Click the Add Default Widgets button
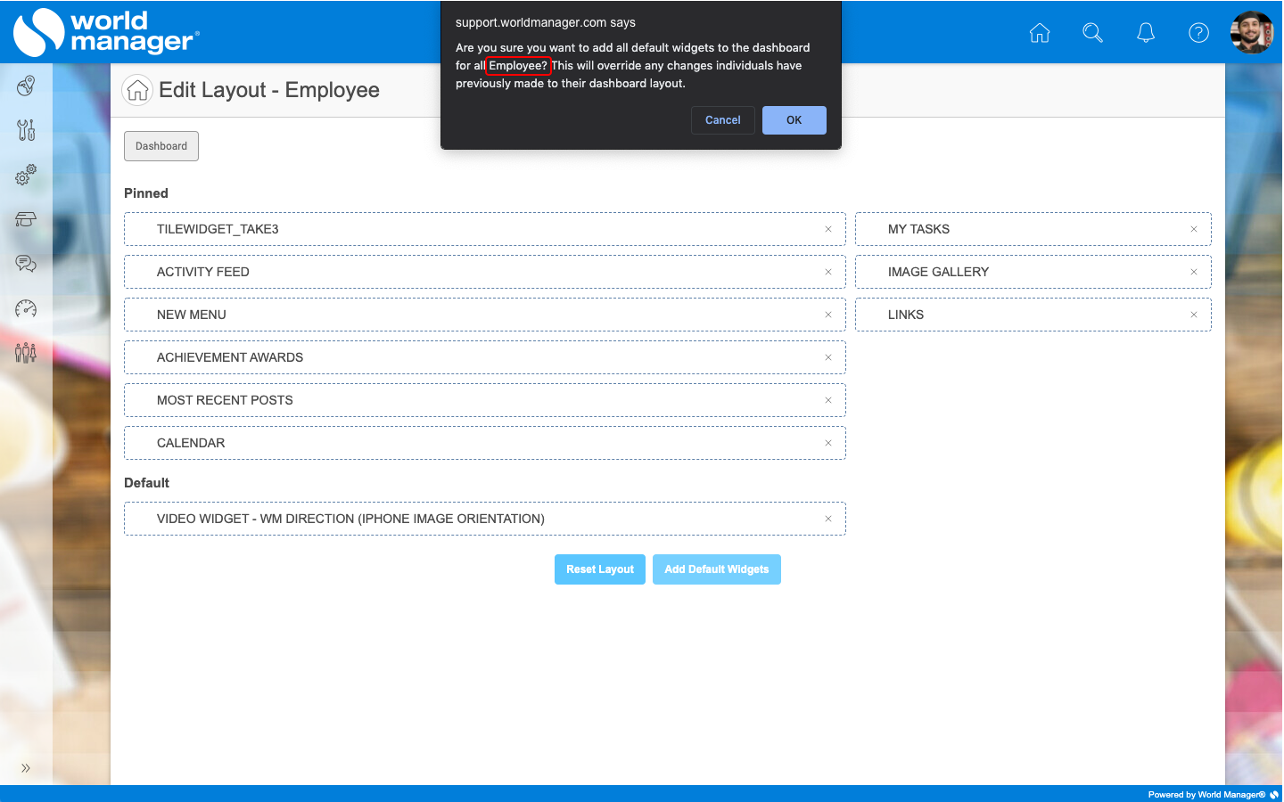 pyautogui.click(x=716, y=569)
